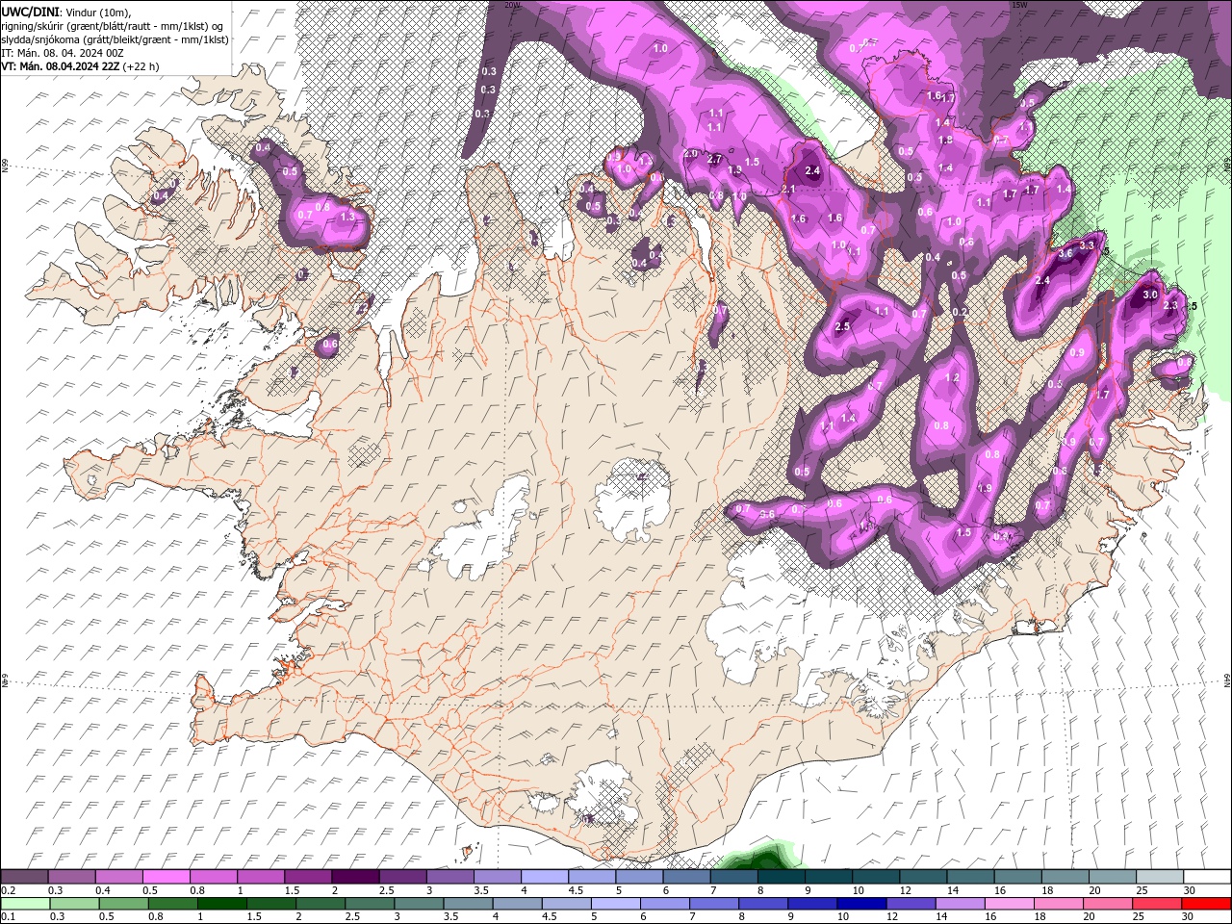
Task: Select the dark green 1 swatch in the rain legend
Action: 222,904
